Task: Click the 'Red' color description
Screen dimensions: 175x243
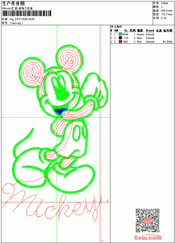Action: click(x=139, y=42)
